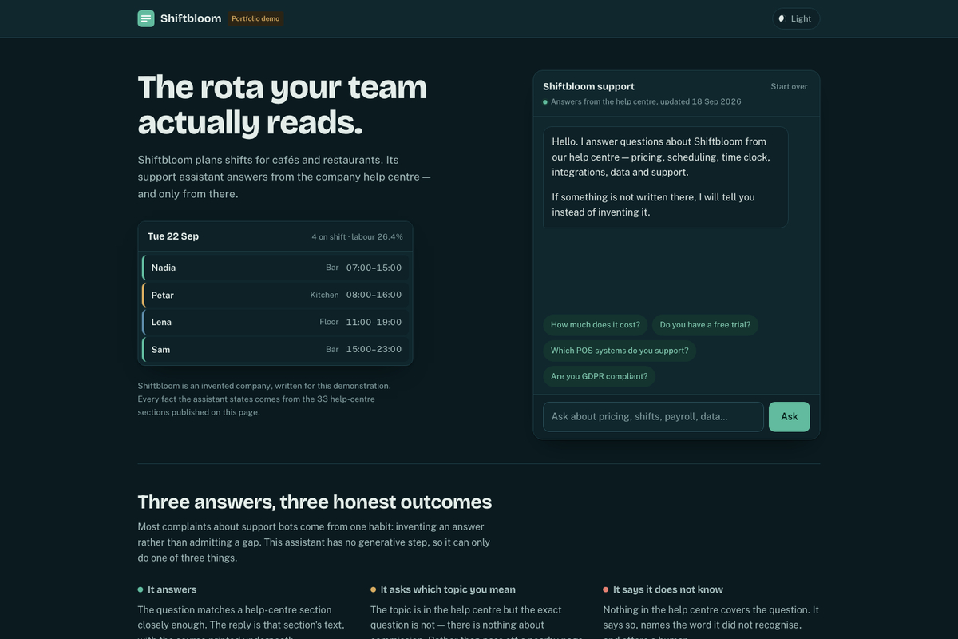Click the Portfolio demo badge
Viewport: 958px width, 639px height.
255,18
